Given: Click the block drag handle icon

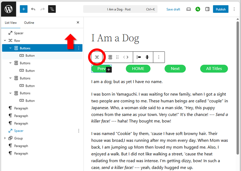Looking at the screenshot, I should (117, 57).
